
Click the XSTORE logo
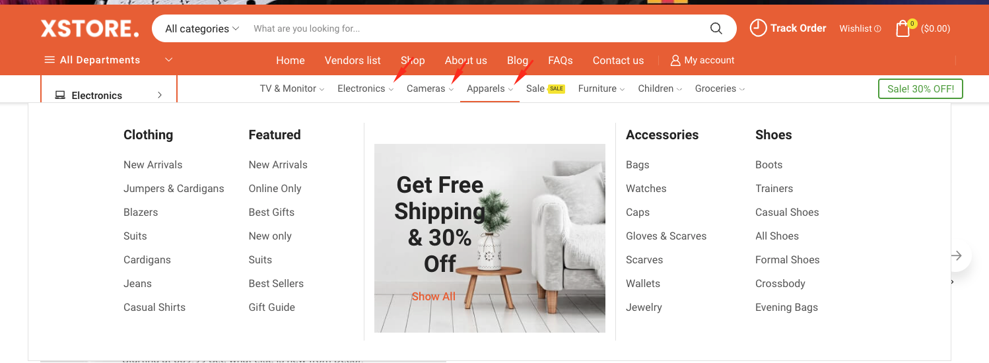tap(90, 28)
